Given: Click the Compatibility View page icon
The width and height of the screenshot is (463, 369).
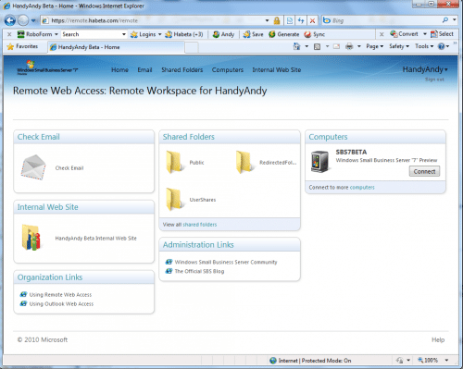Looking at the screenshot, I should coord(290,20).
